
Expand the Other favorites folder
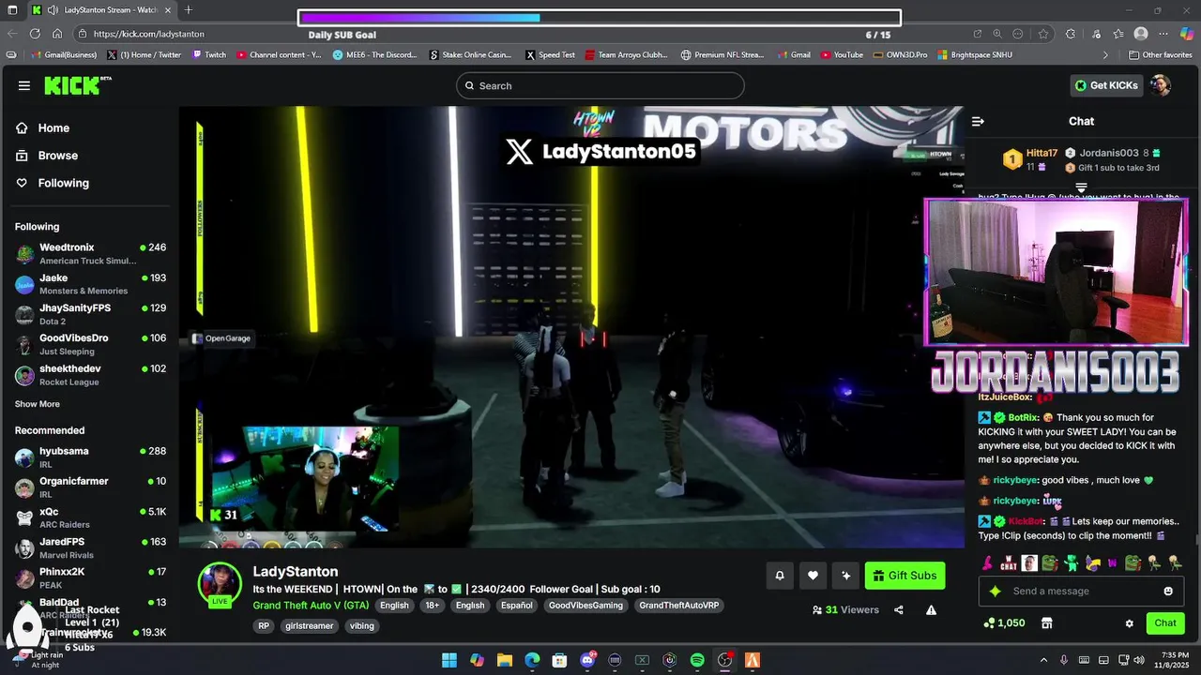[1160, 54]
